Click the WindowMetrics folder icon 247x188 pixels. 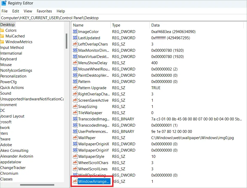coord(2,42)
